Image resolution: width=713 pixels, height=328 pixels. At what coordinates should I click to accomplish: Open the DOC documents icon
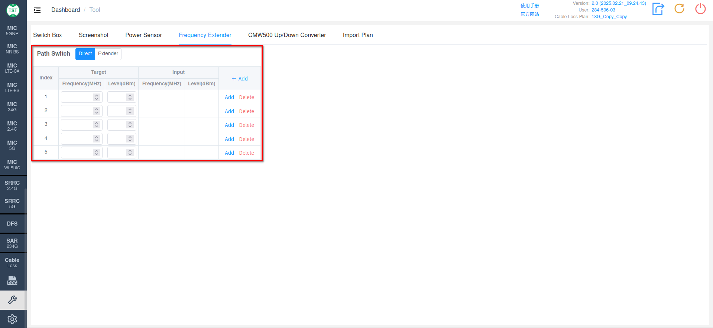click(x=12, y=281)
